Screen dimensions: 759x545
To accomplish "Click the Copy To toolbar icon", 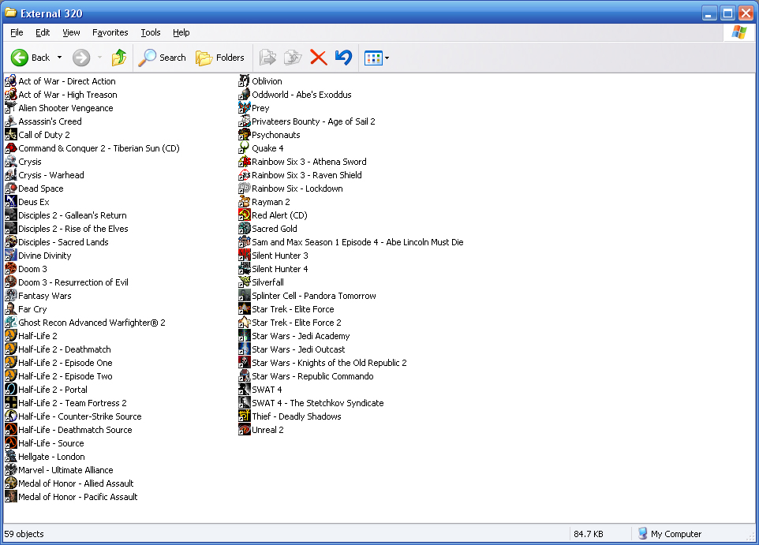I will pos(293,58).
